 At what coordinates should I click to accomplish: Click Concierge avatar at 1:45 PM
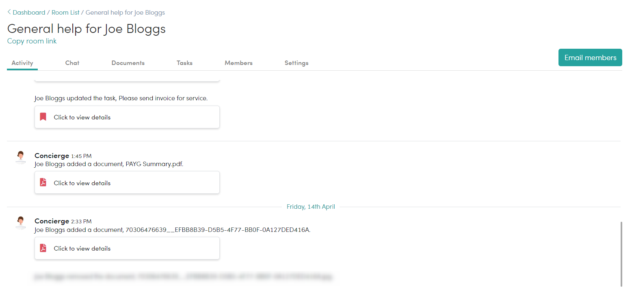(x=20, y=157)
